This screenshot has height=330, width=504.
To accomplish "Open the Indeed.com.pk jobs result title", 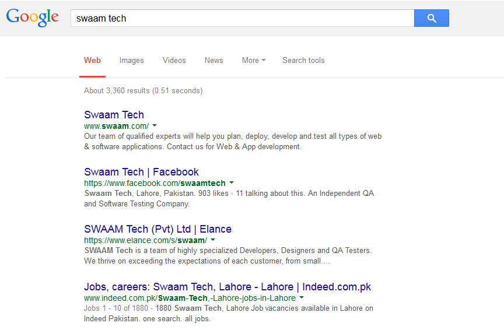I will click(x=228, y=287).
